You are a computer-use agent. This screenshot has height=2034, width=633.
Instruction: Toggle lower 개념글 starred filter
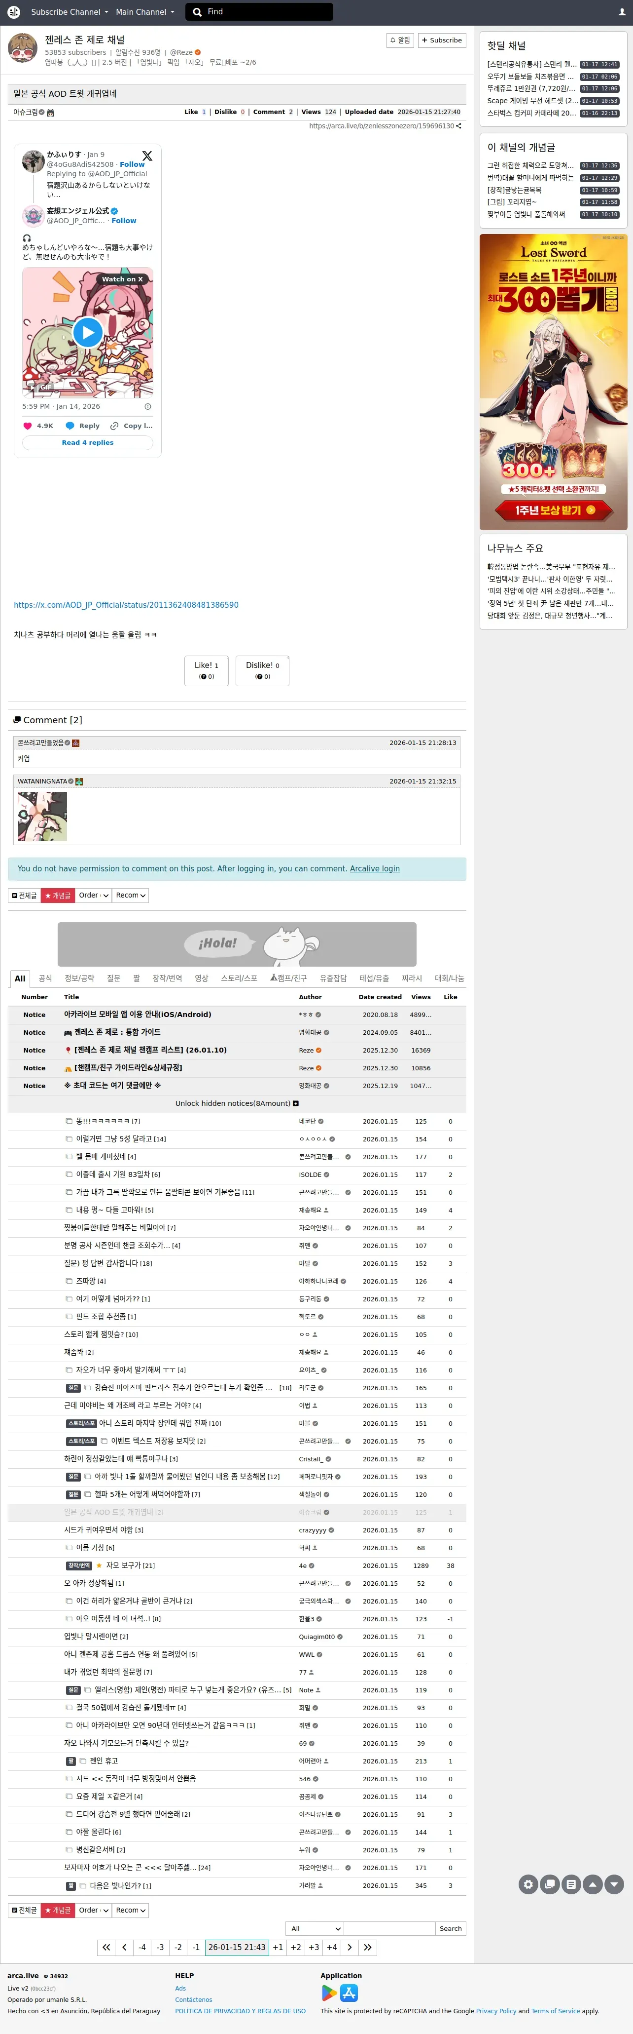58,1910
